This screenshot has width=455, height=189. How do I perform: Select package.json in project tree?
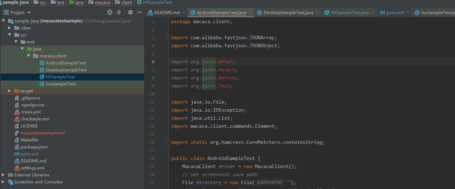(34, 147)
